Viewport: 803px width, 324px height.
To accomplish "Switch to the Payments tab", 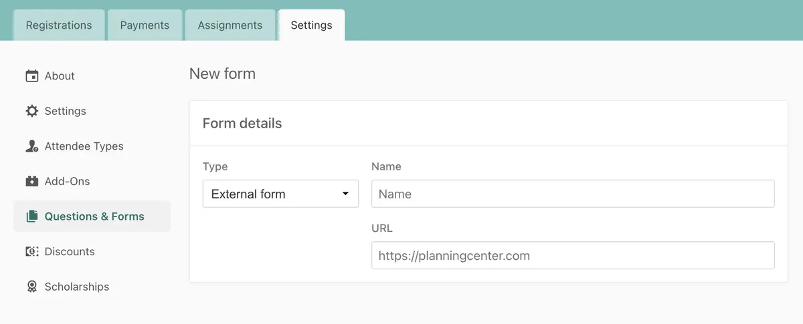I will 145,25.
